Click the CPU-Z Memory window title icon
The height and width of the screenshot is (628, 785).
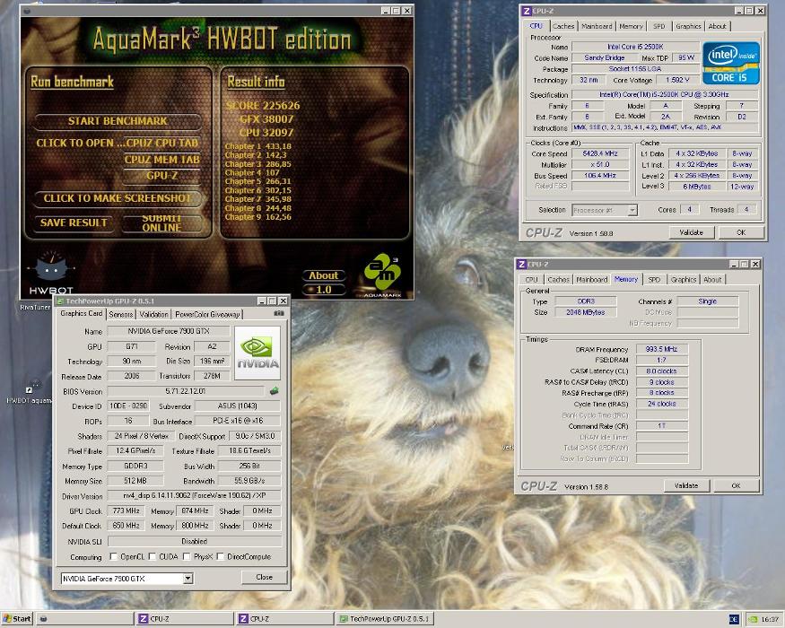[x=521, y=264]
